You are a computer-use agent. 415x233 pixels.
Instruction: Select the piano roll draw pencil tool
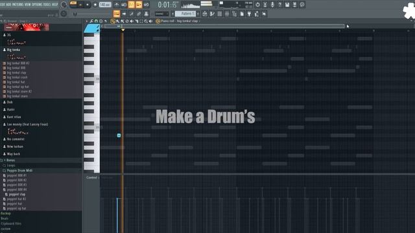pyautogui.click(x=113, y=21)
